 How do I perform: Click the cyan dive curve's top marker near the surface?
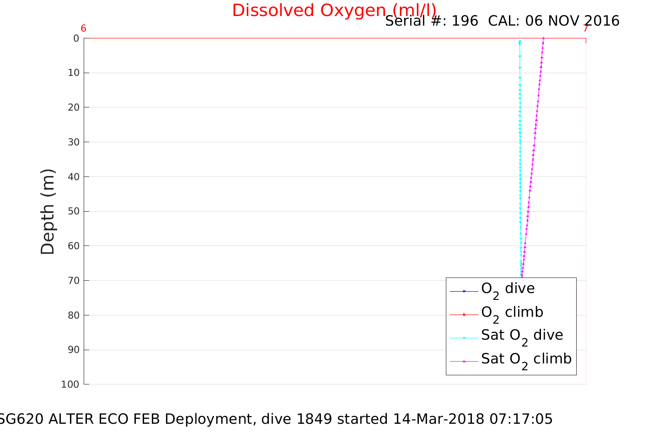click(519, 43)
